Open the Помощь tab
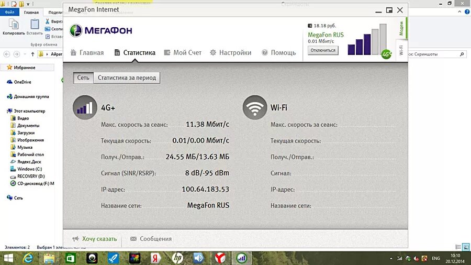Viewport: 471px width, 265px height. coord(278,52)
